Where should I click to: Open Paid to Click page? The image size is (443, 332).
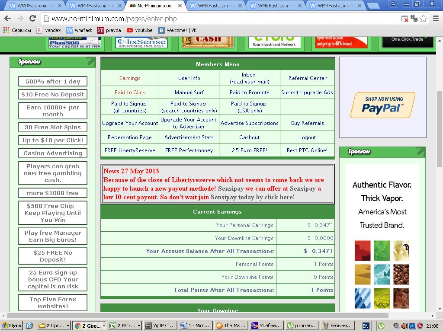click(130, 93)
